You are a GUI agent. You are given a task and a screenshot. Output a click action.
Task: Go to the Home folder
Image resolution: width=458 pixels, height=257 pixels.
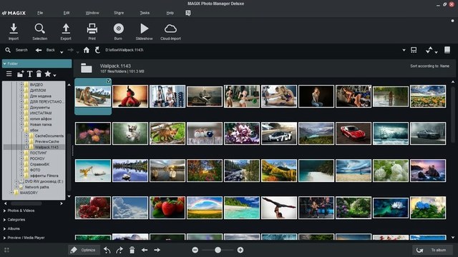tap(87, 50)
